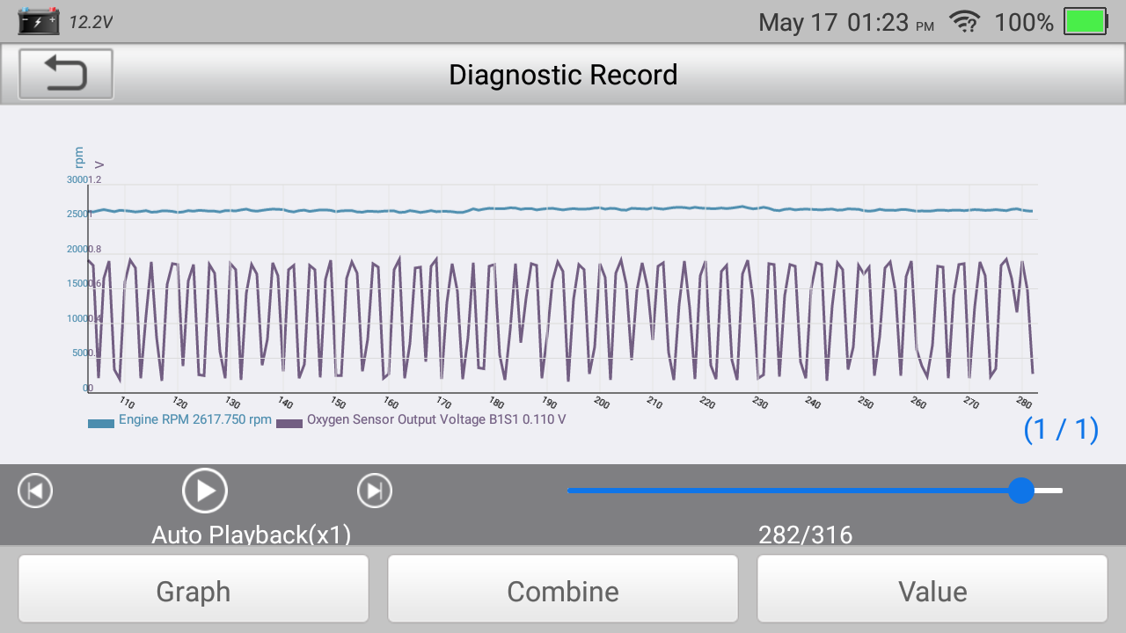The width and height of the screenshot is (1126, 633).
Task: Jump to the last recorded frame
Action: (375, 491)
